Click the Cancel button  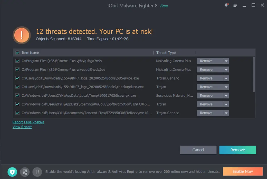pyautogui.click(x=198, y=150)
